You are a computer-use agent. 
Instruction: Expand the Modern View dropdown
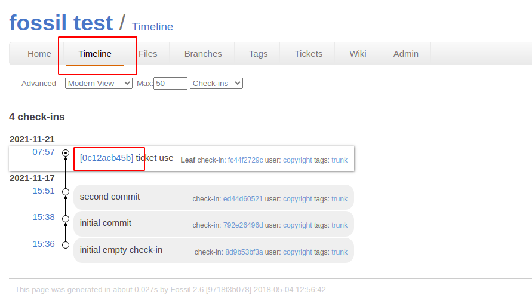pyautogui.click(x=99, y=84)
